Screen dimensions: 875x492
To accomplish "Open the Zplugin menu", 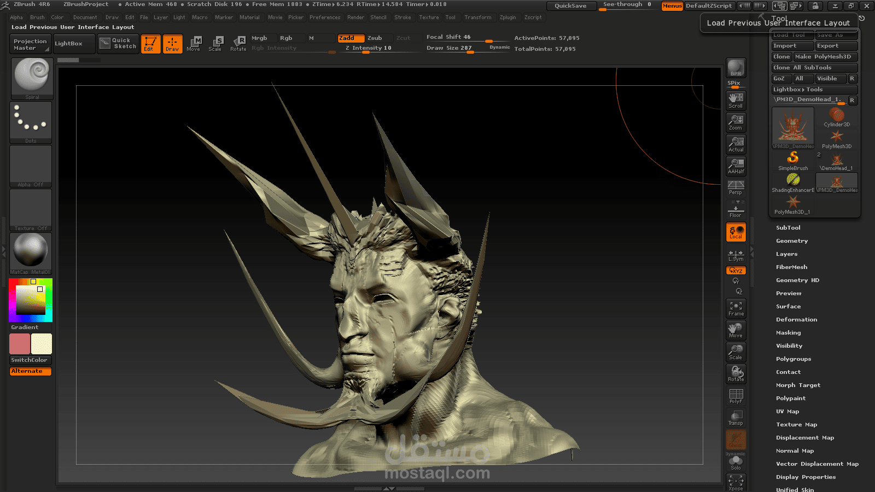I will click(x=508, y=17).
